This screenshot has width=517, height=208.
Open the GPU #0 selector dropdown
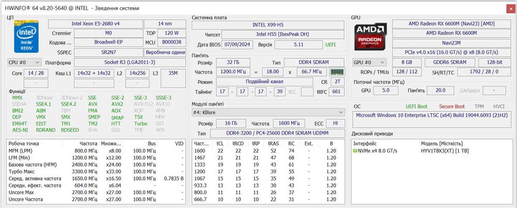(x=369, y=63)
